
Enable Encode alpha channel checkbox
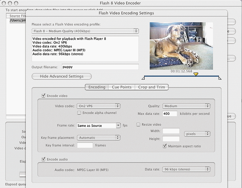[x=79, y=113]
